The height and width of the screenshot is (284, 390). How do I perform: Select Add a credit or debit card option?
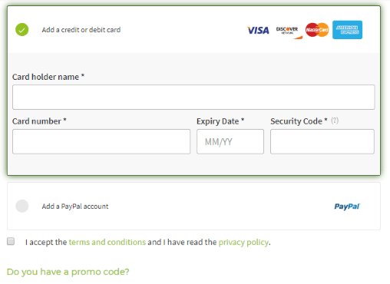pyautogui.click(x=81, y=30)
